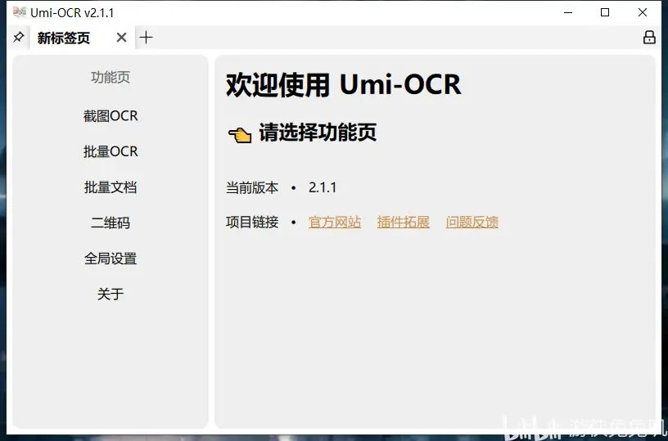
Task: Click the 当前版本 label
Action: coord(252,187)
